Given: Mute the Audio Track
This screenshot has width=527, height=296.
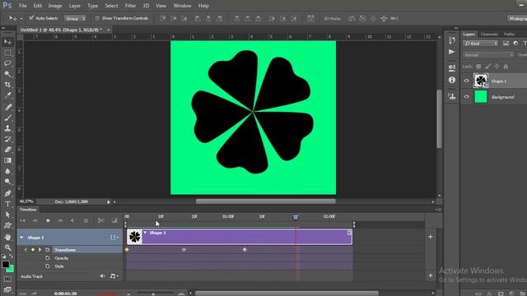Looking at the screenshot, I should pyautogui.click(x=102, y=276).
